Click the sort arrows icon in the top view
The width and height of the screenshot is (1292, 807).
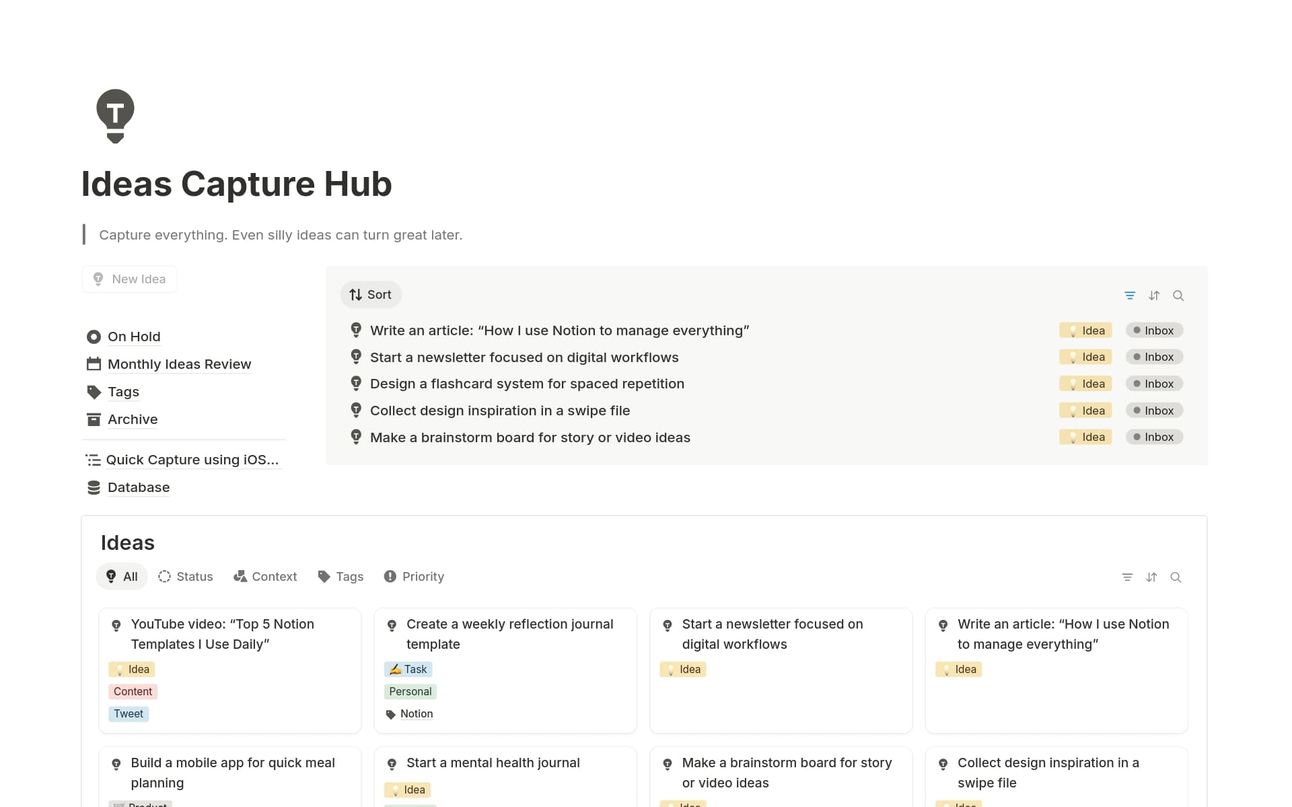tap(1154, 295)
